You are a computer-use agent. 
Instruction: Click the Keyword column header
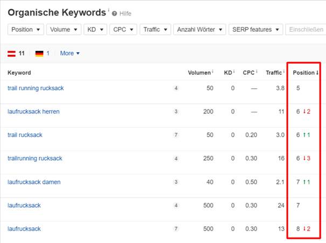pyautogui.click(x=19, y=73)
